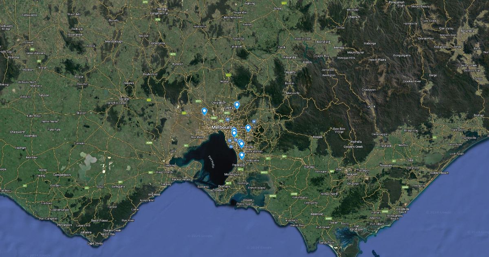Click the Melbourne city label
Viewport: 489px width, 257px height.
[222, 127]
